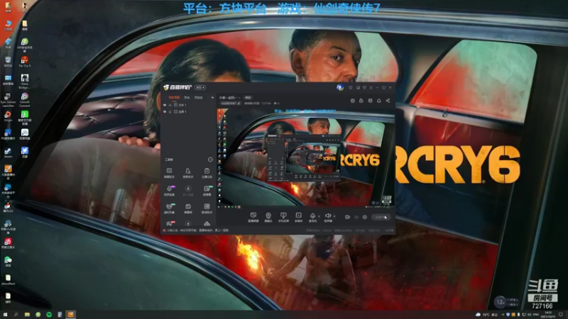568x319 pixels.
Task: Open the TV-shaped tool in the third row
Action: click(x=188, y=208)
